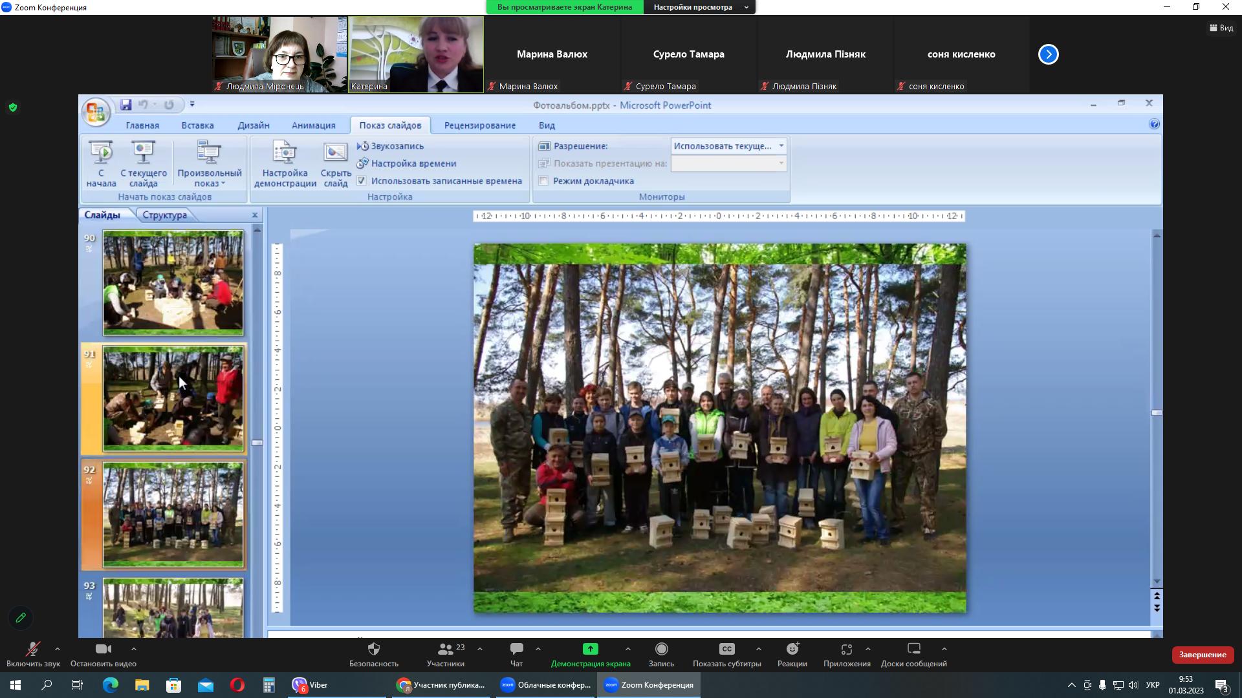Click Zoom 'Запись' record icon
Screen dimensions: 1242x698
click(x=661, y=649)
